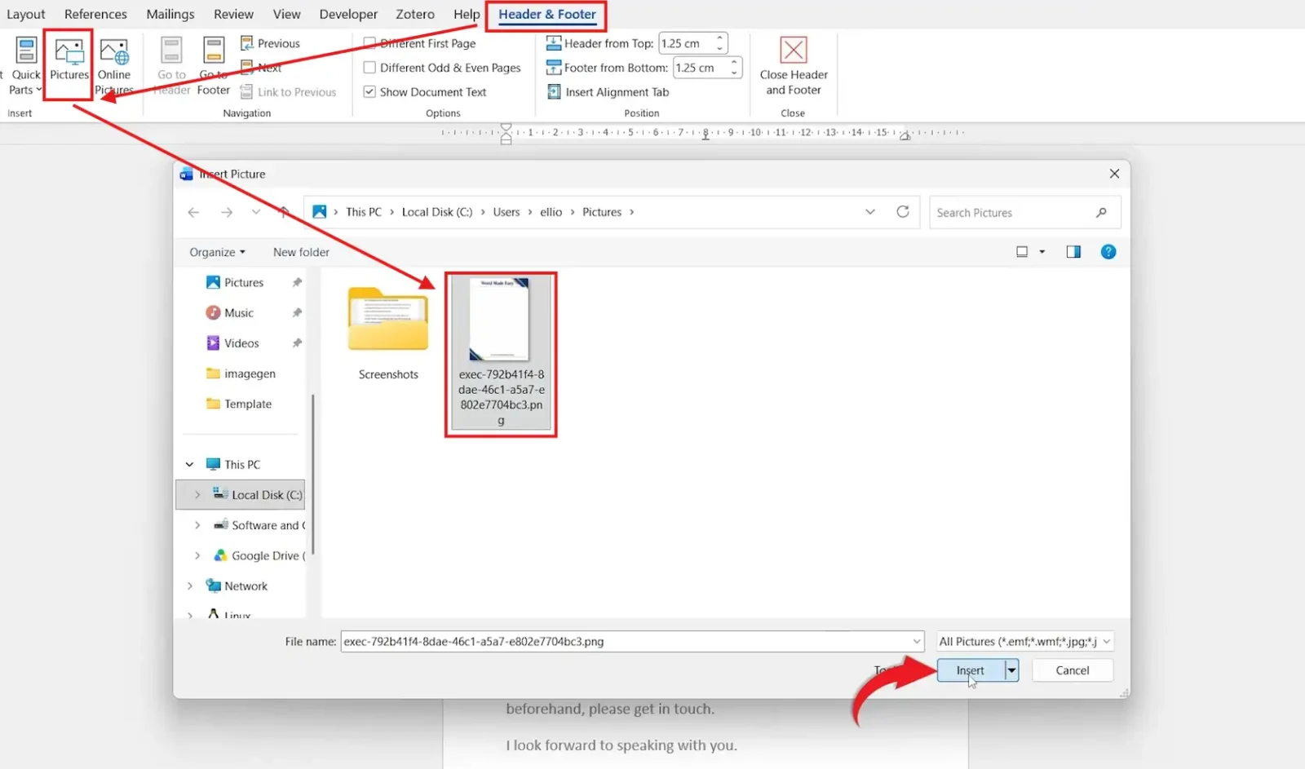Open view options dropdown arrow
This screenshot has height=769, width=1305.
tap(1042, 252)
